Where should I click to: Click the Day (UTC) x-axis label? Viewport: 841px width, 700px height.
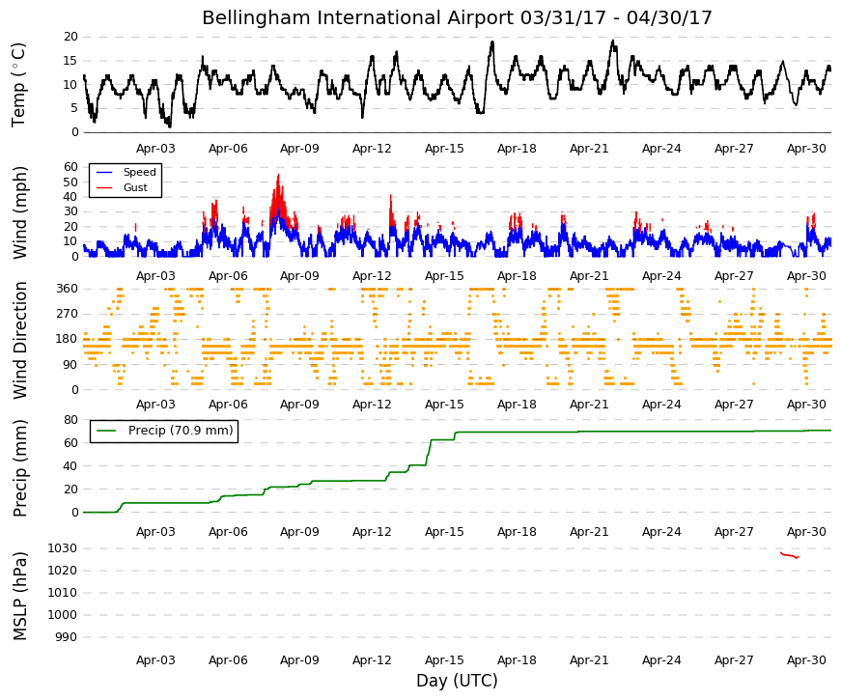point(457,681)
